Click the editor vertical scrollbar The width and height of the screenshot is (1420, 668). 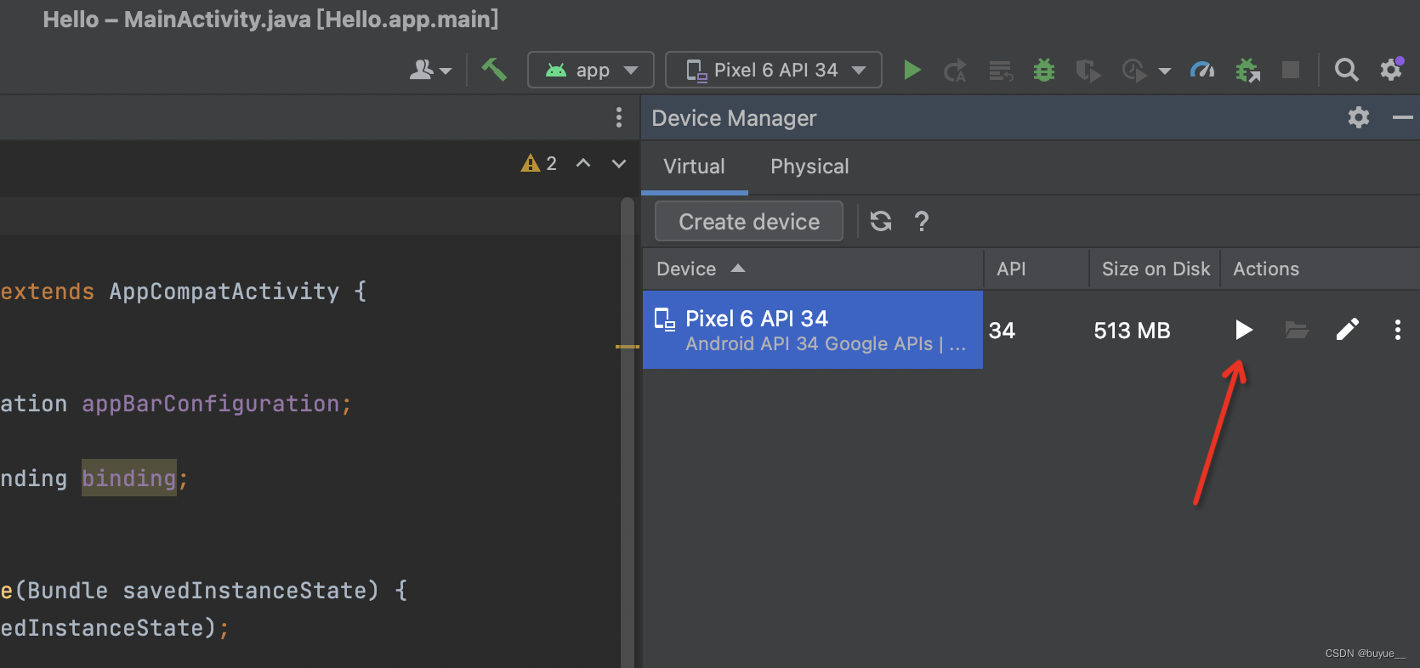628,432
